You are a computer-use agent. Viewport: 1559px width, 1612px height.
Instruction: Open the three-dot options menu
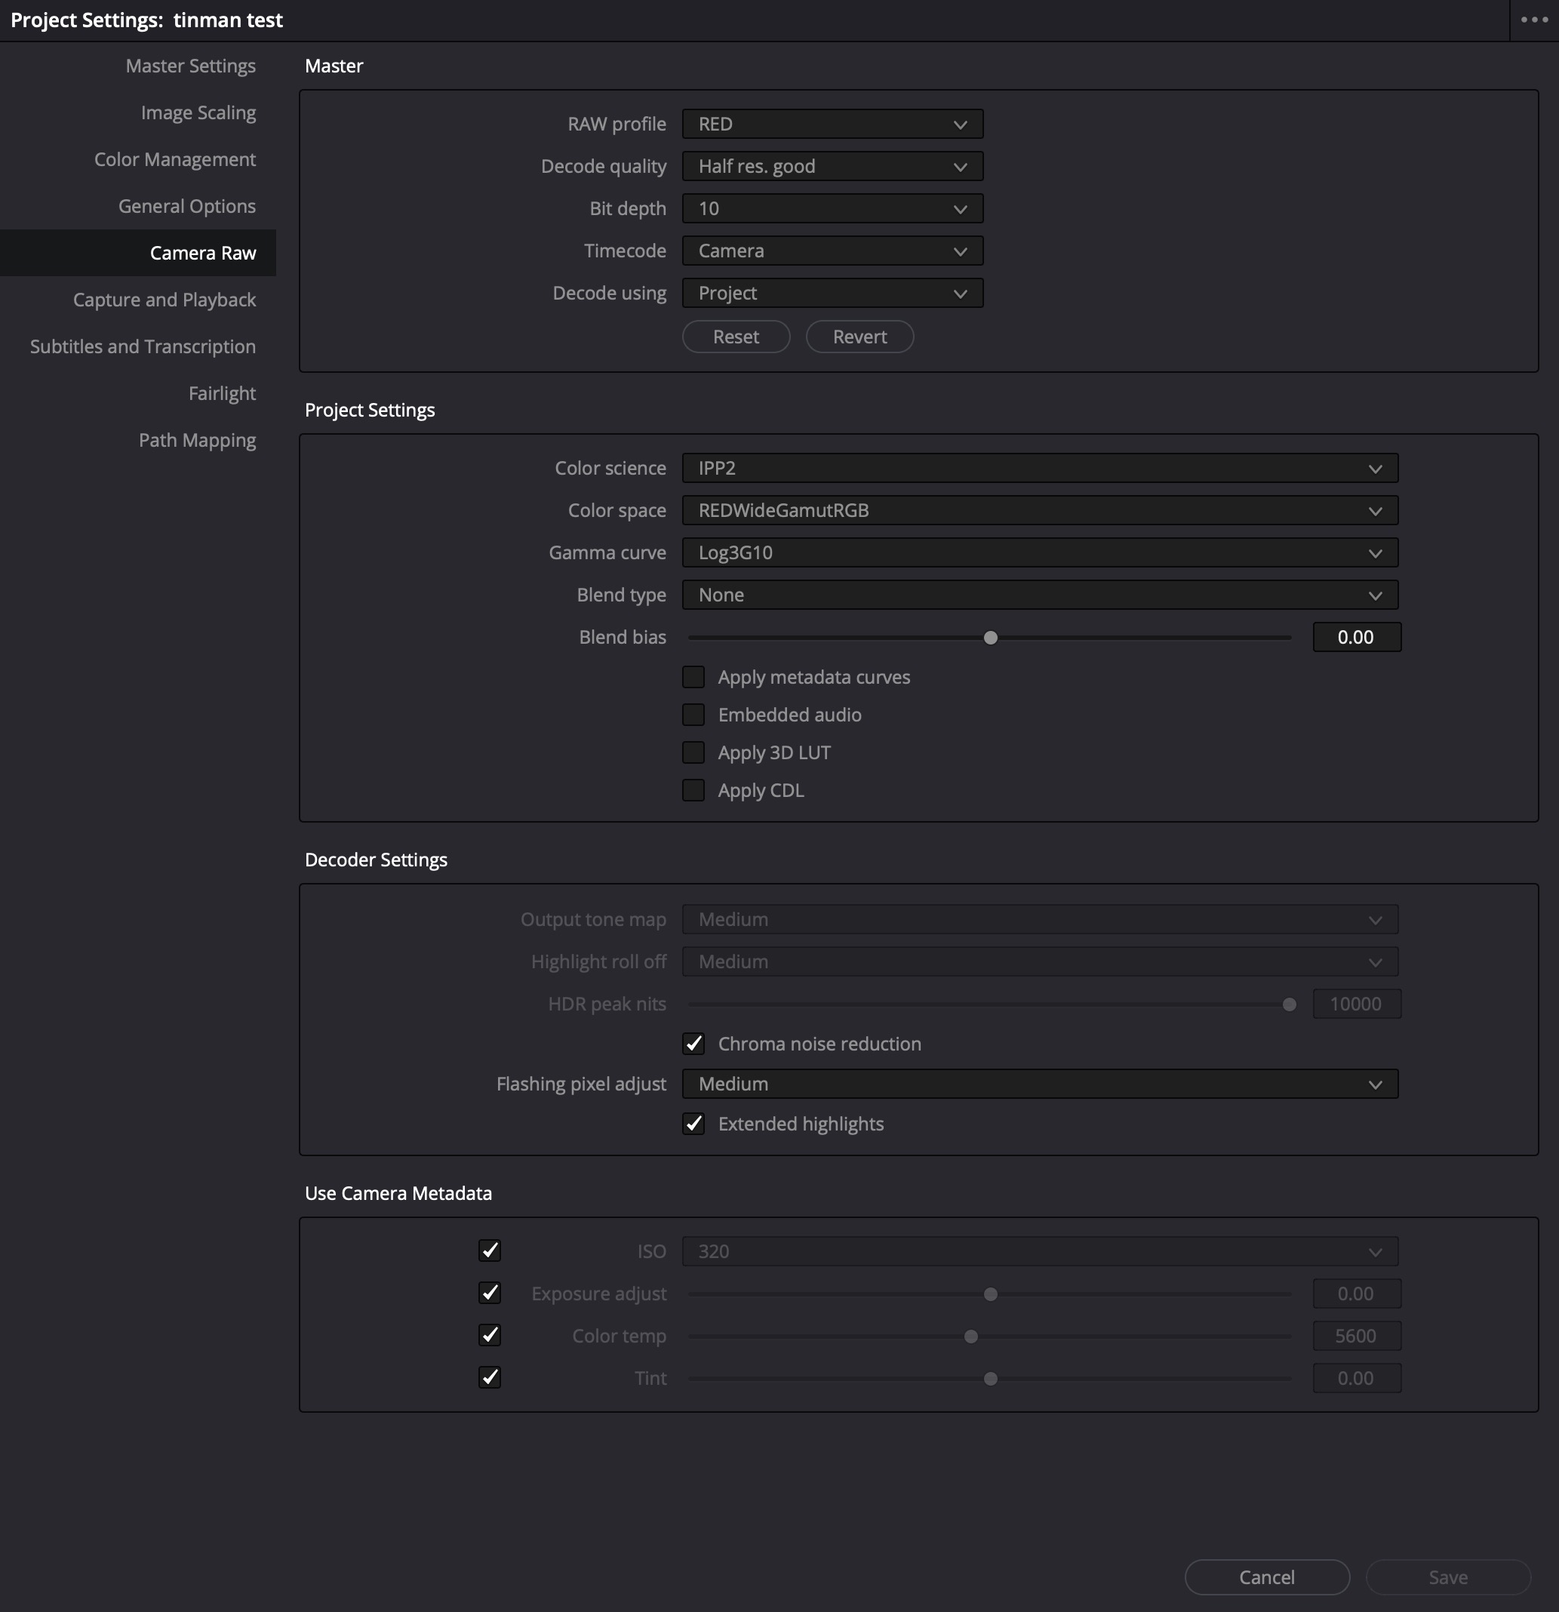point(1533,20)
